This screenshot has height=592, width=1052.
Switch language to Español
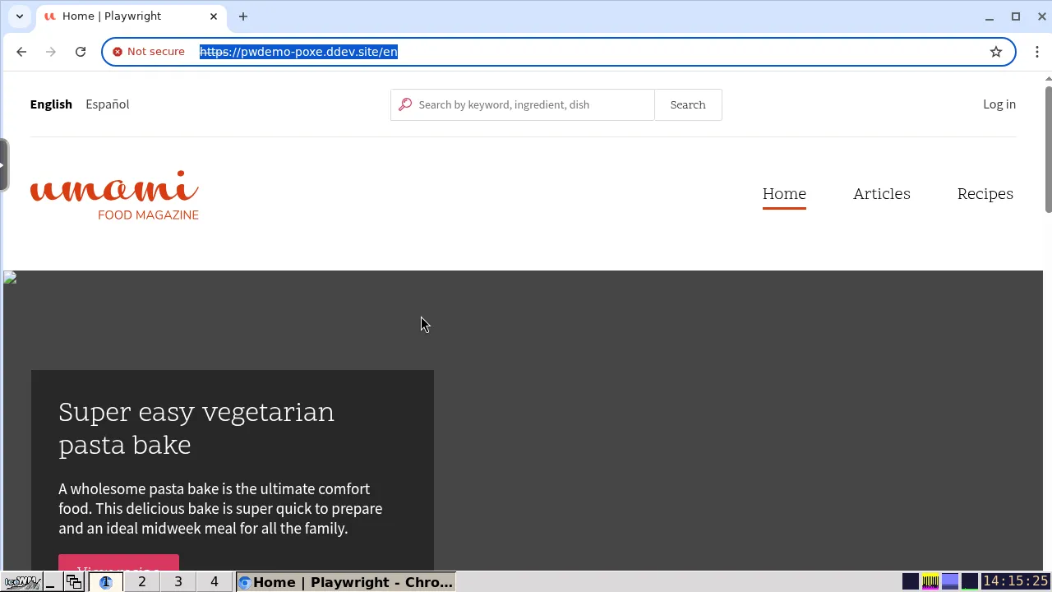click(x=107, y=104)
